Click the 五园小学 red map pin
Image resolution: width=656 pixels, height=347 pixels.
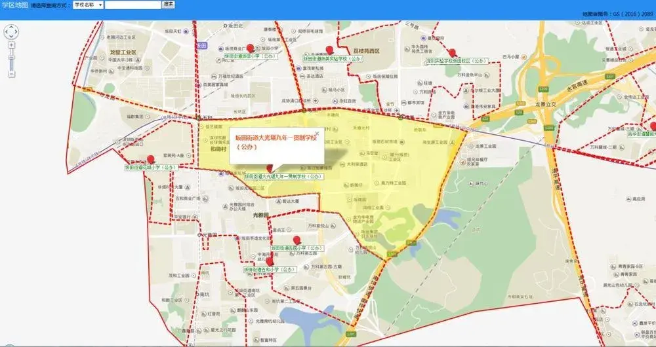(x=297, y=240)
